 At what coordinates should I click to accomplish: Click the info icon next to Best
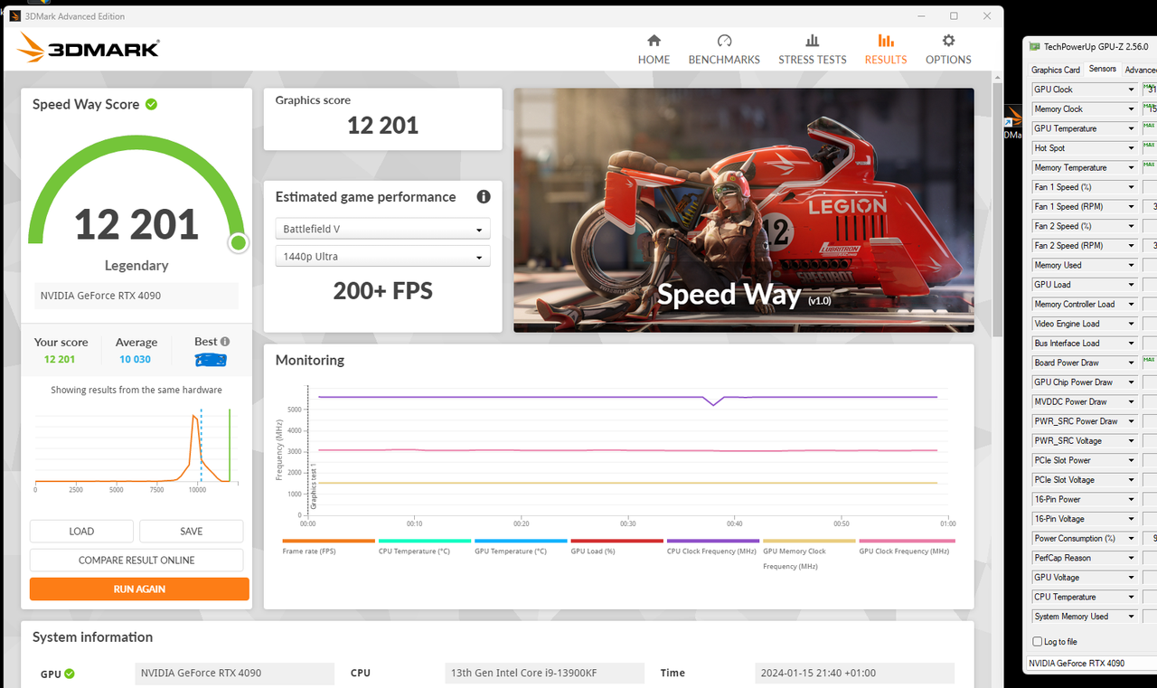tap(225, 342)
